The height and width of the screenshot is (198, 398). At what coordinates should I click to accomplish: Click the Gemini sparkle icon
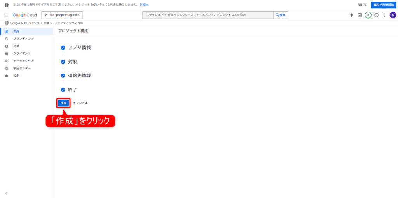click(x=351, y=15)
